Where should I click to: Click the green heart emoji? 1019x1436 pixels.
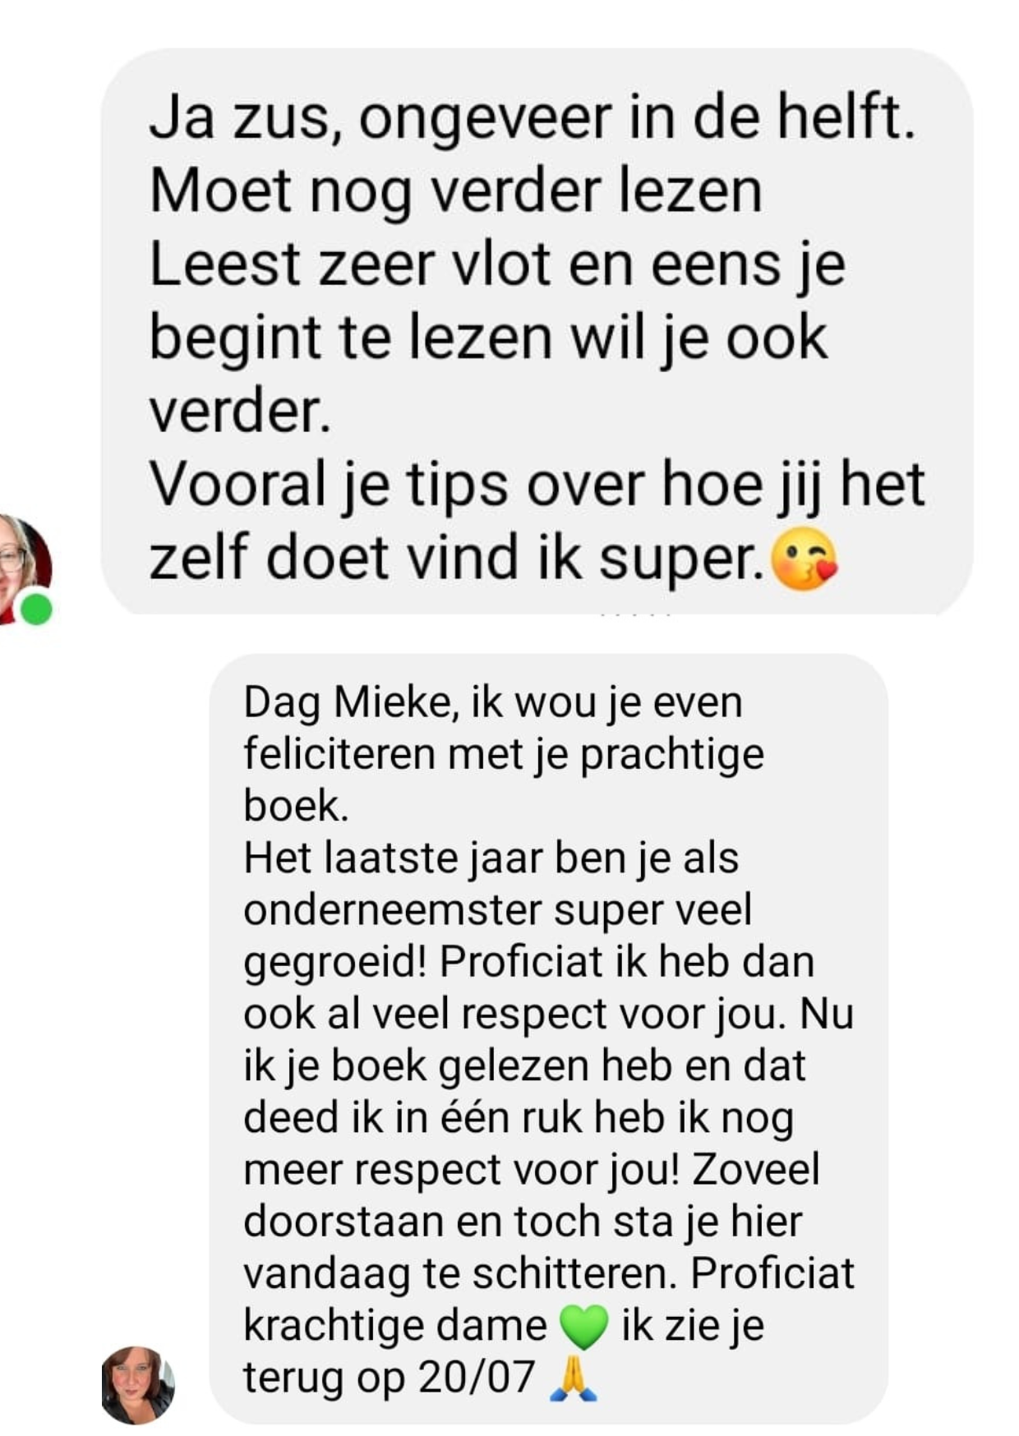(583, 1326)
